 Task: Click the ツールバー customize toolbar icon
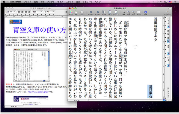tap(167, 13)
